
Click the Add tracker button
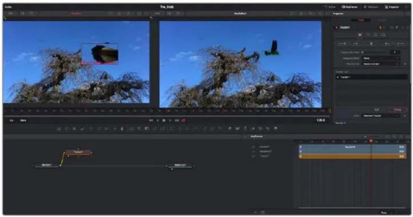[x=377, y=109]
